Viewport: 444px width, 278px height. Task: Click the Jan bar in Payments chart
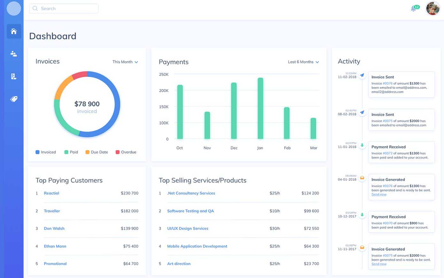click(260, 108)
